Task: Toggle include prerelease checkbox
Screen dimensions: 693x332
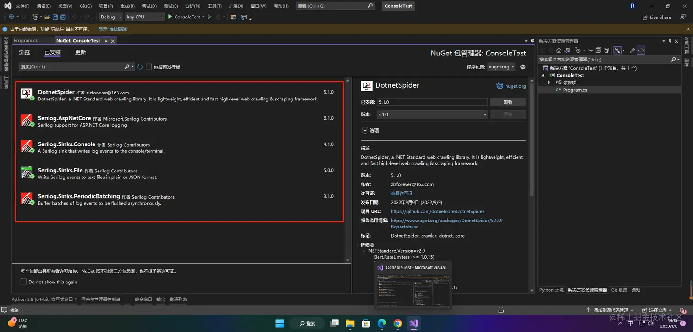Action: point(148,67)
